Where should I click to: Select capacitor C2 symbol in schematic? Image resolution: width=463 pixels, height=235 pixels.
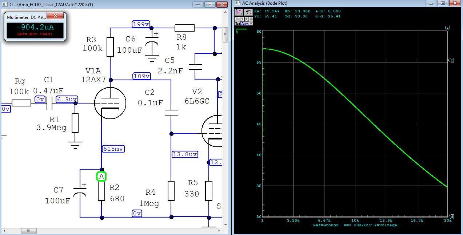pos(171,113)
